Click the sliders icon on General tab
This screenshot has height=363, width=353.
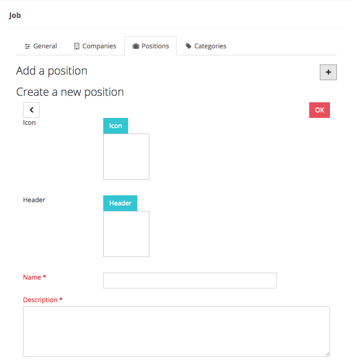(28, 47)
